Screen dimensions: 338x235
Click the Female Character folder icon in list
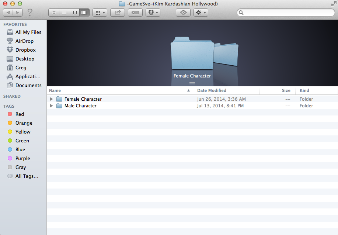[59, 99]
